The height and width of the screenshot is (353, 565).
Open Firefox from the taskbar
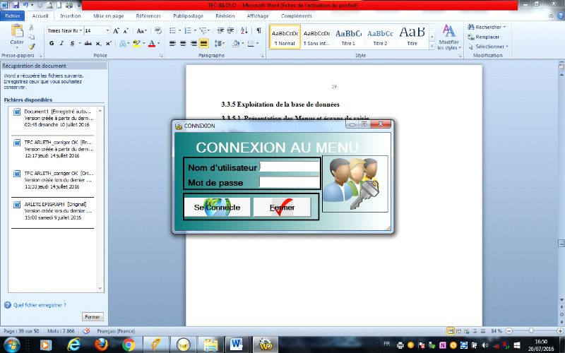(102, 344)
